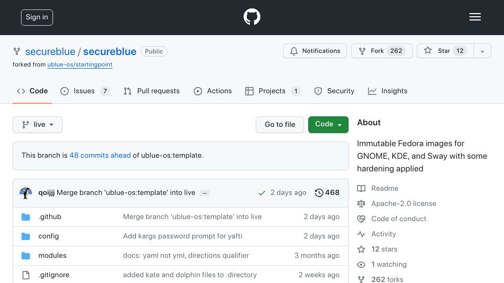Screen dimensions: 504x283
Task: Click the .github folder icon
Action: click(26, 217)
